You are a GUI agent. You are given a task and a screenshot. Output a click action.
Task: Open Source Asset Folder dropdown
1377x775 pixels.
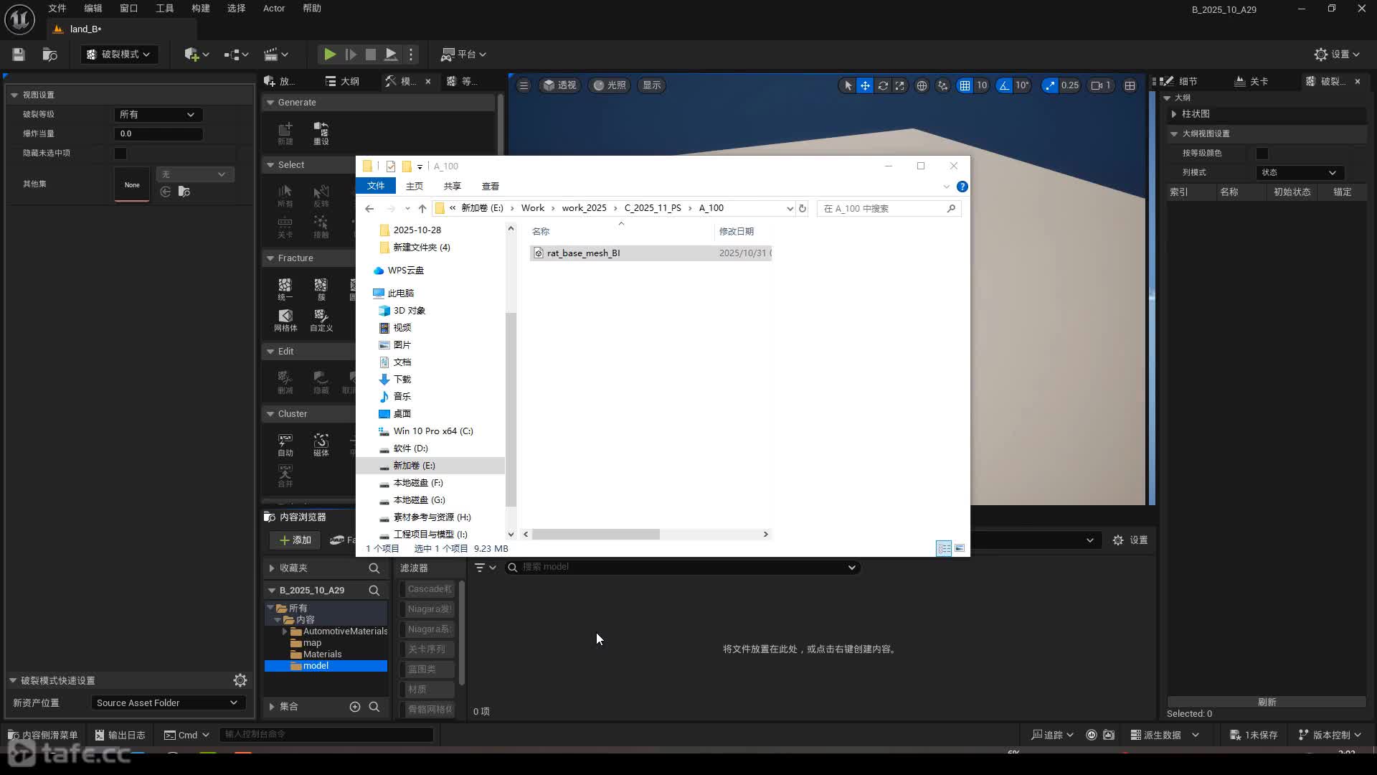(168, 703)
